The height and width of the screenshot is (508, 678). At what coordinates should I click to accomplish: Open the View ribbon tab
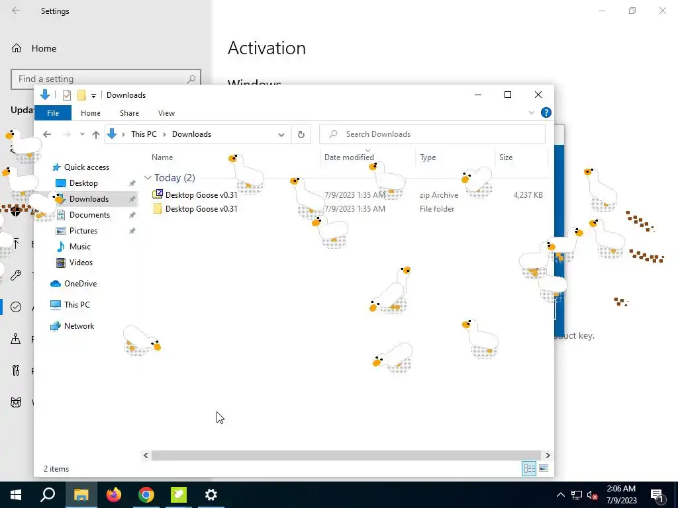click(166, 113)
